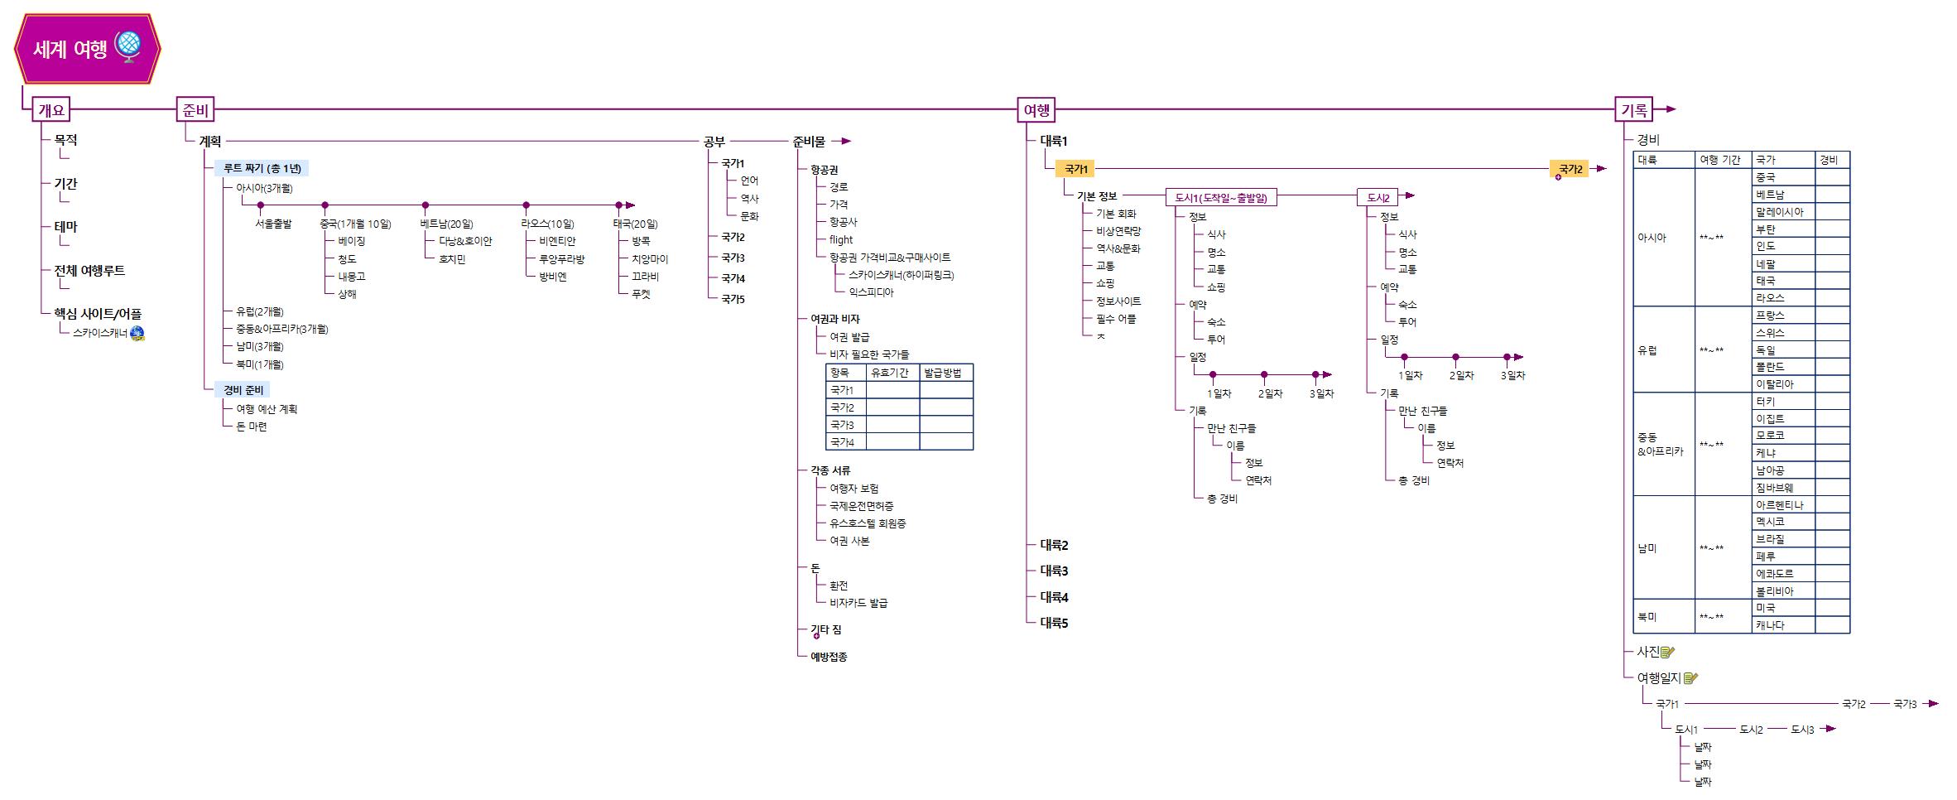Viewport: 1957px width, 800px height.
Task: Click the 유효기간 header cell in visa table
Action: click(890, 373)
